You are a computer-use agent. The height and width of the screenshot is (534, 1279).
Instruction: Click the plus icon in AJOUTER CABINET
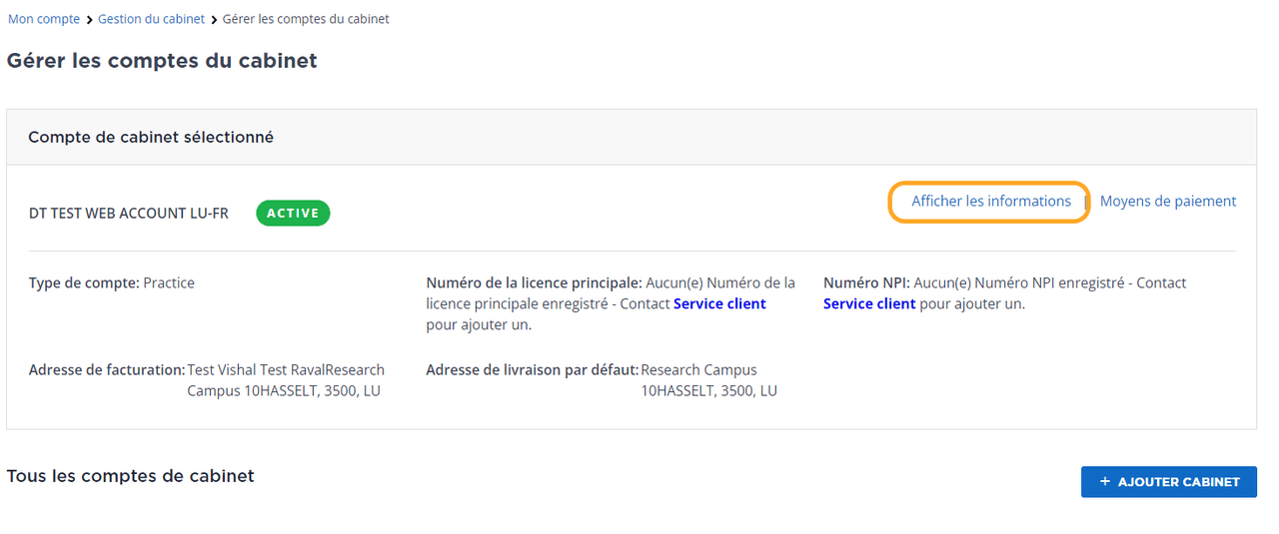1104,482
